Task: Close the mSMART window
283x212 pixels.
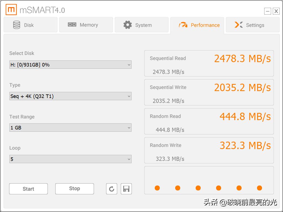Action: pos(276,11)
